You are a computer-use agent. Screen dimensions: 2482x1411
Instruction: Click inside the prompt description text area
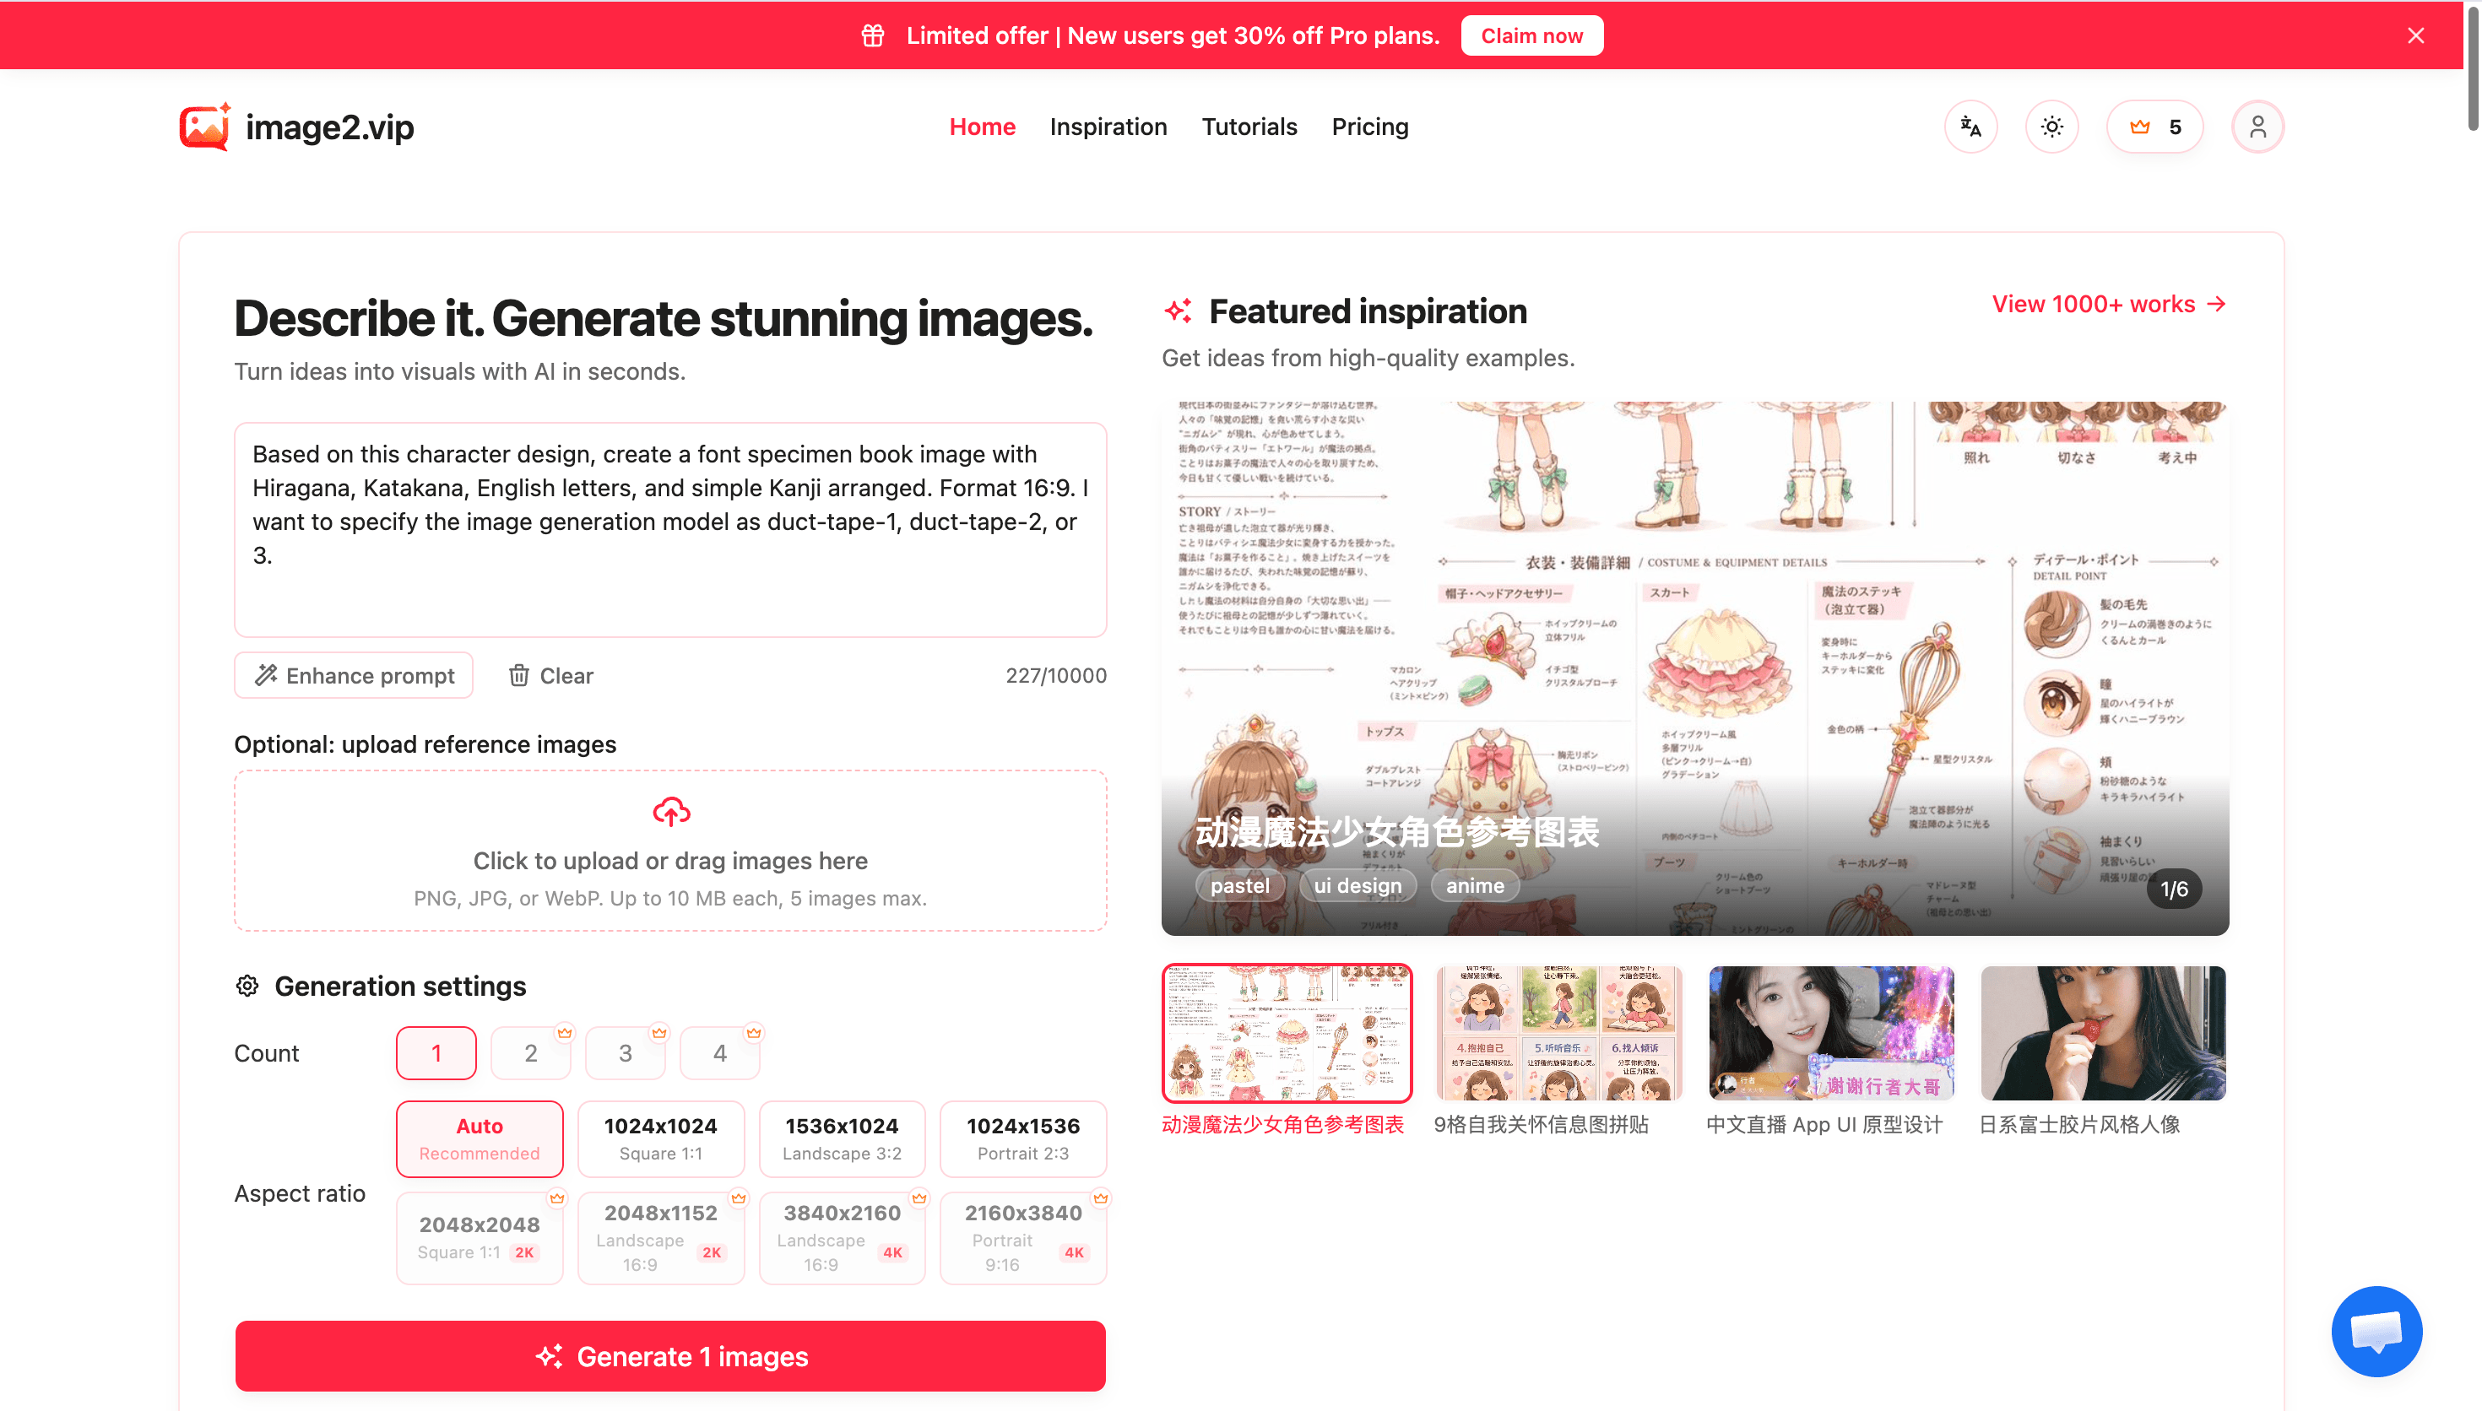point(669,530)
